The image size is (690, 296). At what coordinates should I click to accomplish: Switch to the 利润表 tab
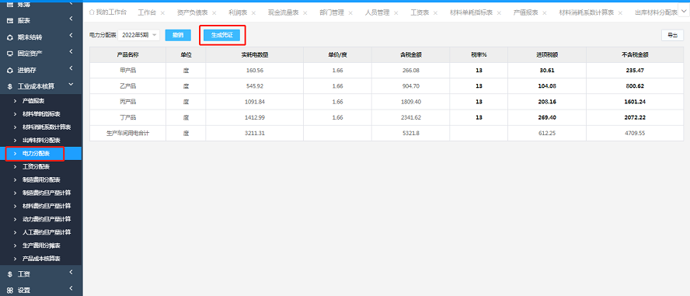tap(237, 12)
